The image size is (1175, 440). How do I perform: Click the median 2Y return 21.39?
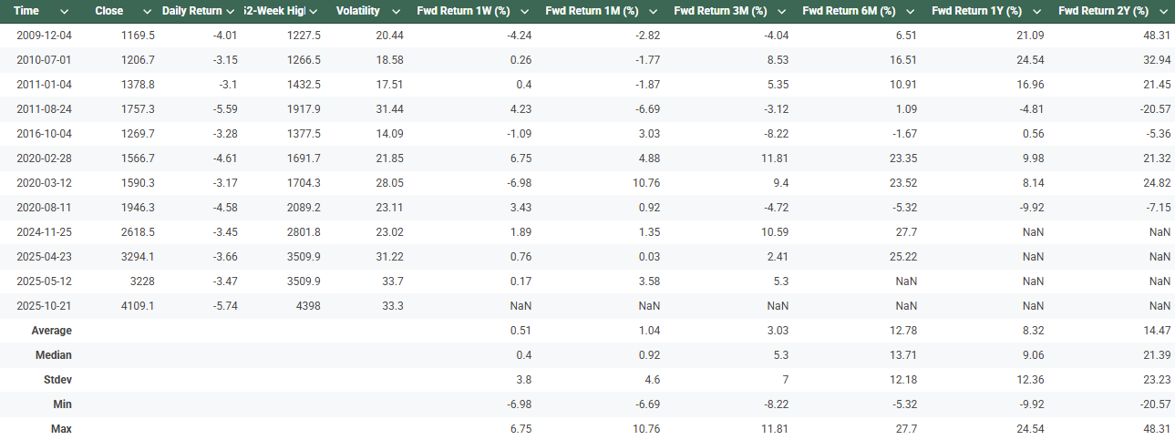(1157, 355)
